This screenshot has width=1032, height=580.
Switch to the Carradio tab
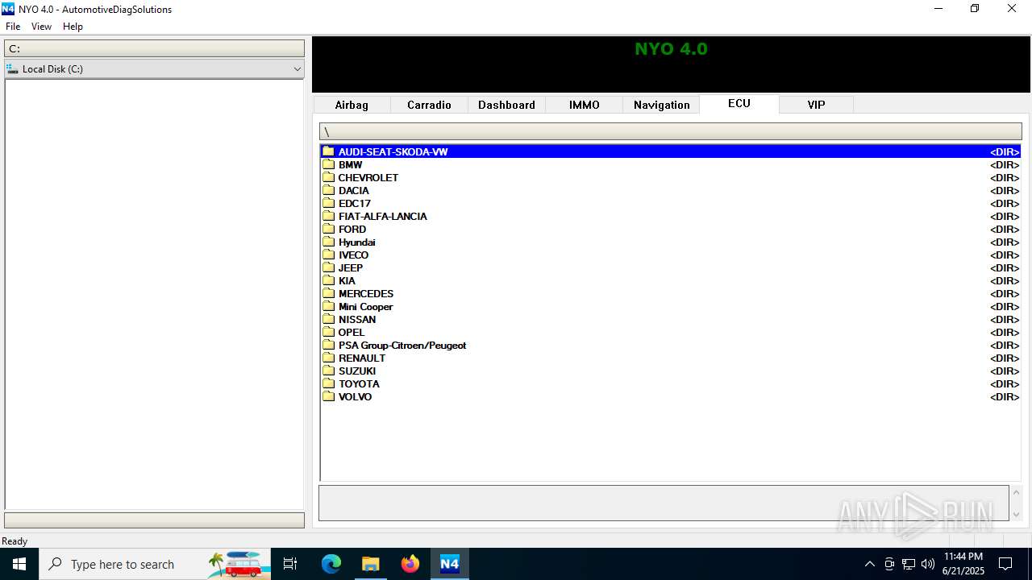tap(429, 105)
